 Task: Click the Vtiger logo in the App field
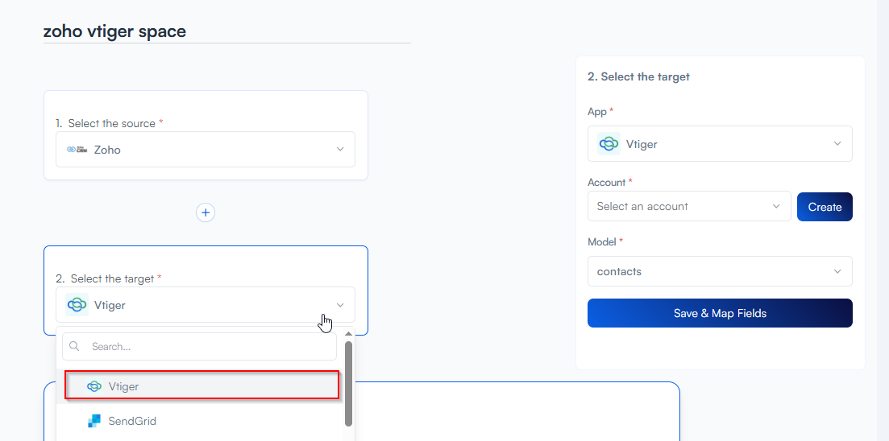click(609, 144)
